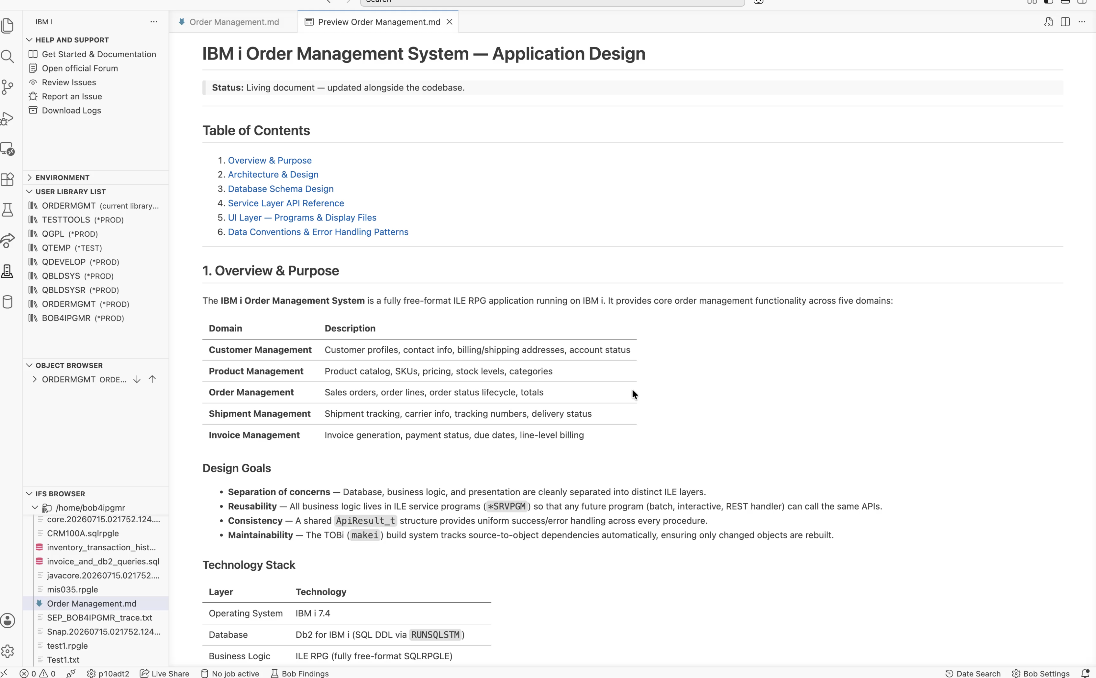Image resolution: width=1096 pixels, height=678 pixels.
Task: Select Order Management.md in IFS browser
Action: point(95,604)
